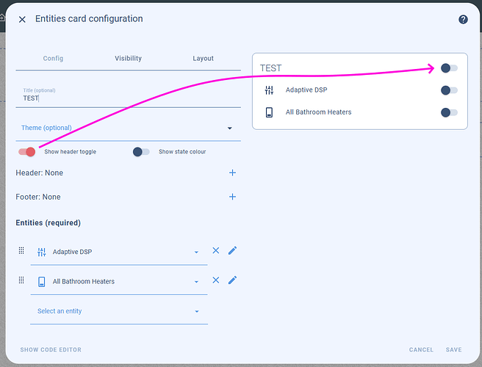This screenshot has height=367, width=482.
Task: Toggle the TEST header switch in preview
Action: [x=449, y=68]
